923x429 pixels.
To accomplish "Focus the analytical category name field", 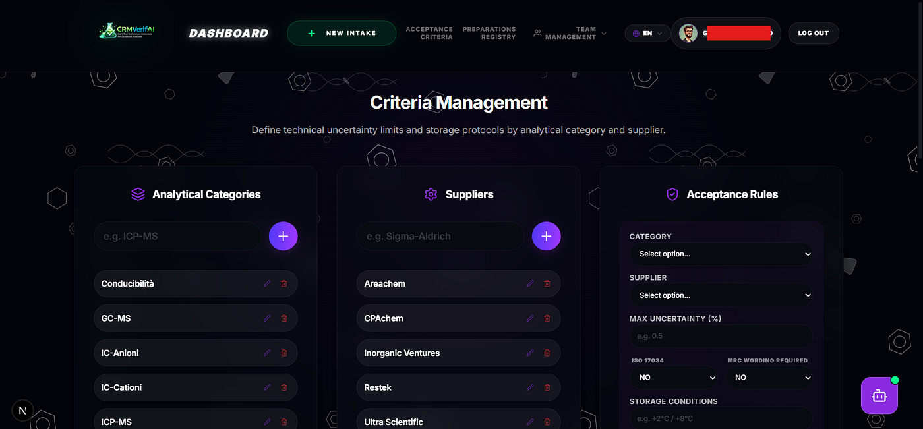I will 177,236.
